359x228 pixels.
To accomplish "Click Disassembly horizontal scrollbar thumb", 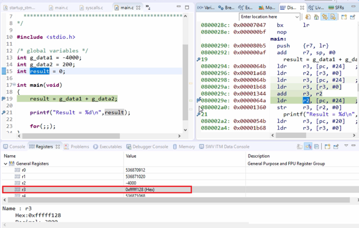I will tap(291, 135).
